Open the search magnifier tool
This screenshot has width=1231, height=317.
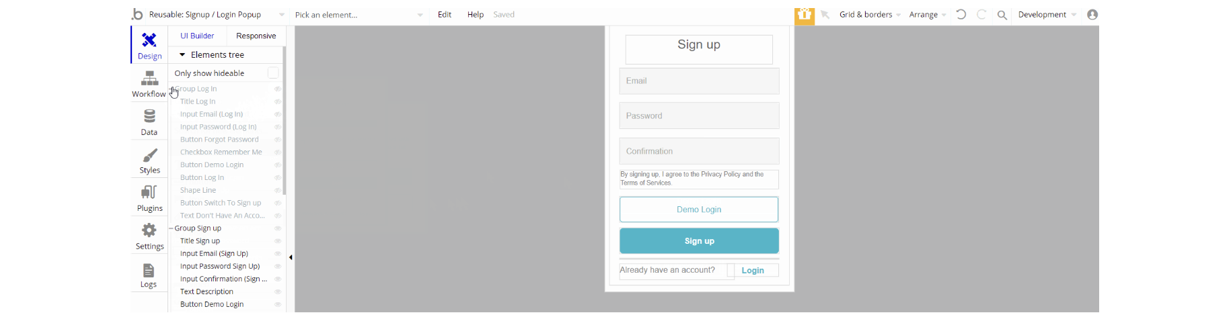1002,15
